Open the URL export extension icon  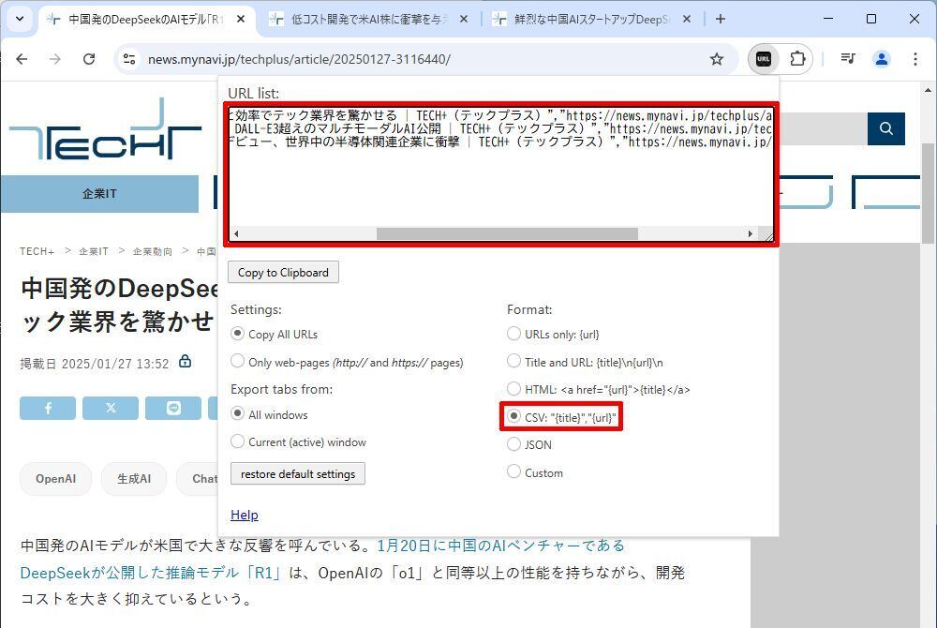(x=763, y=59)
